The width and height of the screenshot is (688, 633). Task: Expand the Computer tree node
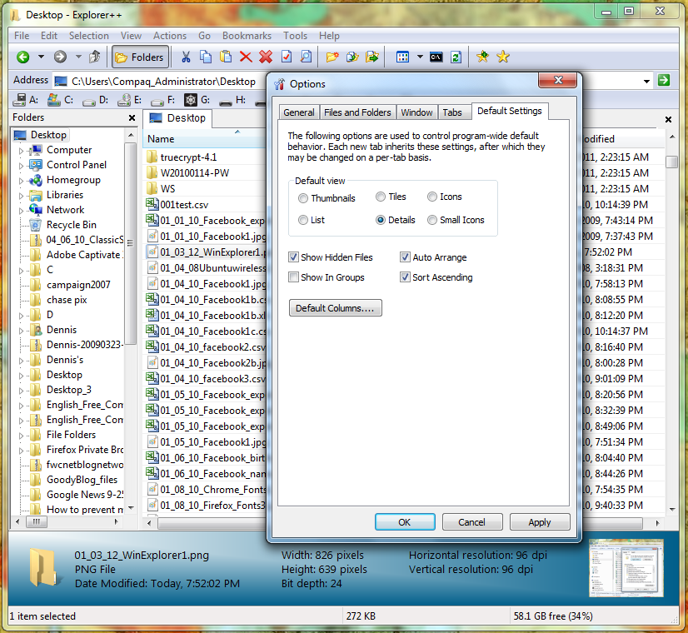pos(21,151)
